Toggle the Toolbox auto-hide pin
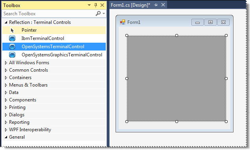250x150 pixels. point(96,5)
